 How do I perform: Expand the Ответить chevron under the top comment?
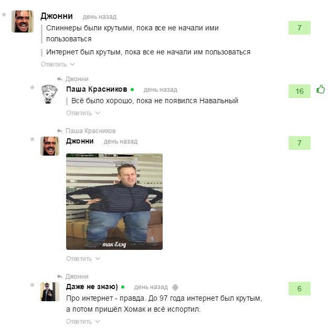tap(72, 64)
